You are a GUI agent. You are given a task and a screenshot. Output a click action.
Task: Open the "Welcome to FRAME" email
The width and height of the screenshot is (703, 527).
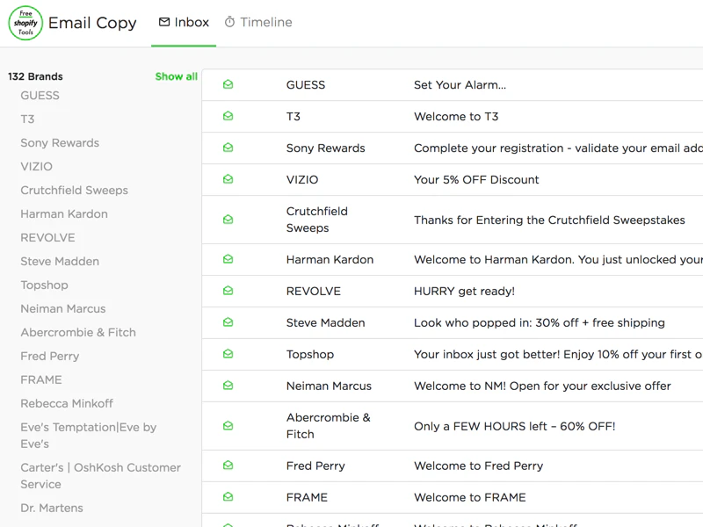(470, 497)
